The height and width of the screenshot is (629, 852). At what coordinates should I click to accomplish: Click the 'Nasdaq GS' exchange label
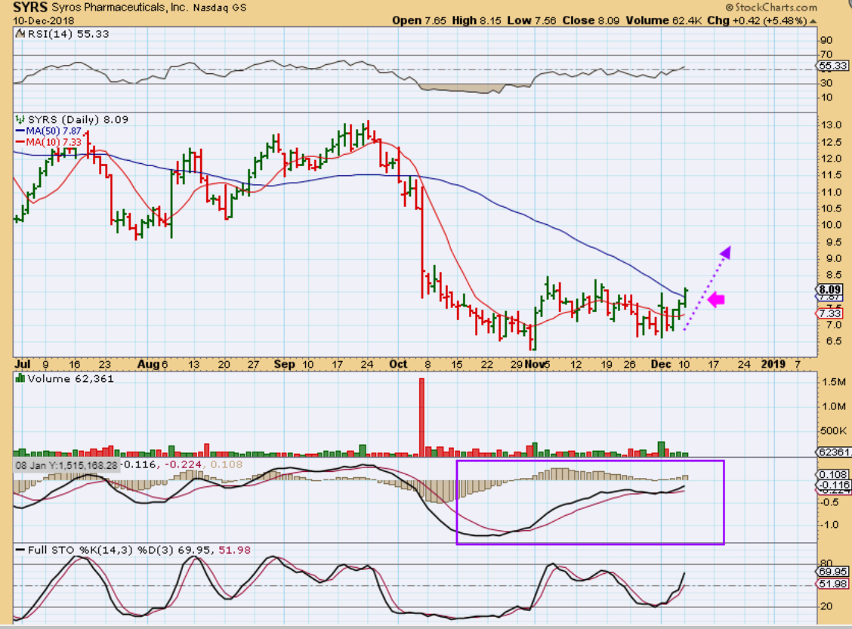point(220,8)
